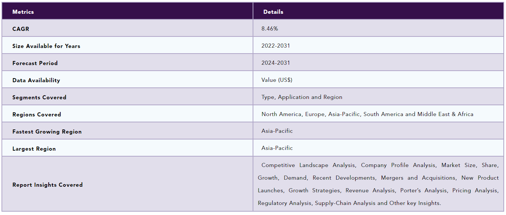Select the CAGR row label
The image size is (506, 215).
pyautogui.click(x=21, y=29)
